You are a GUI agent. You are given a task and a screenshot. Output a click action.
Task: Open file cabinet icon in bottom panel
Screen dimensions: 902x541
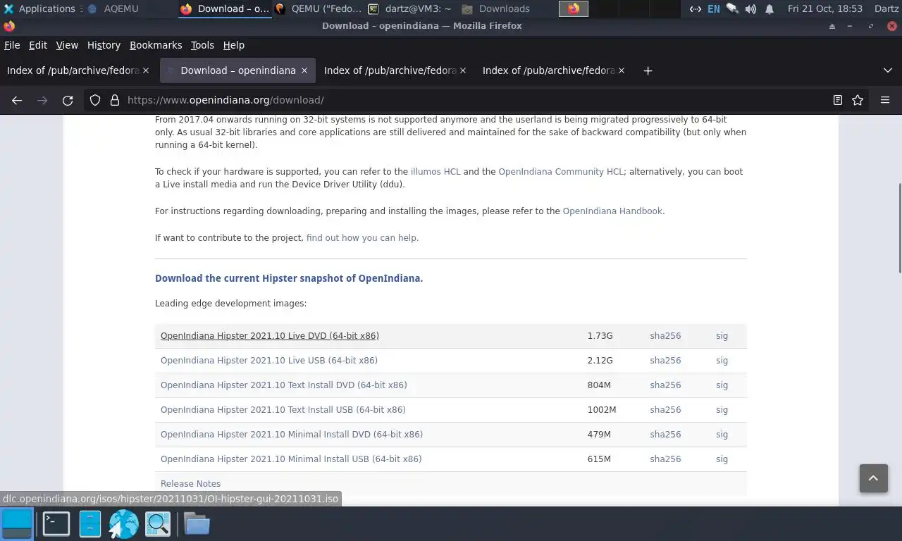(90, 524)
